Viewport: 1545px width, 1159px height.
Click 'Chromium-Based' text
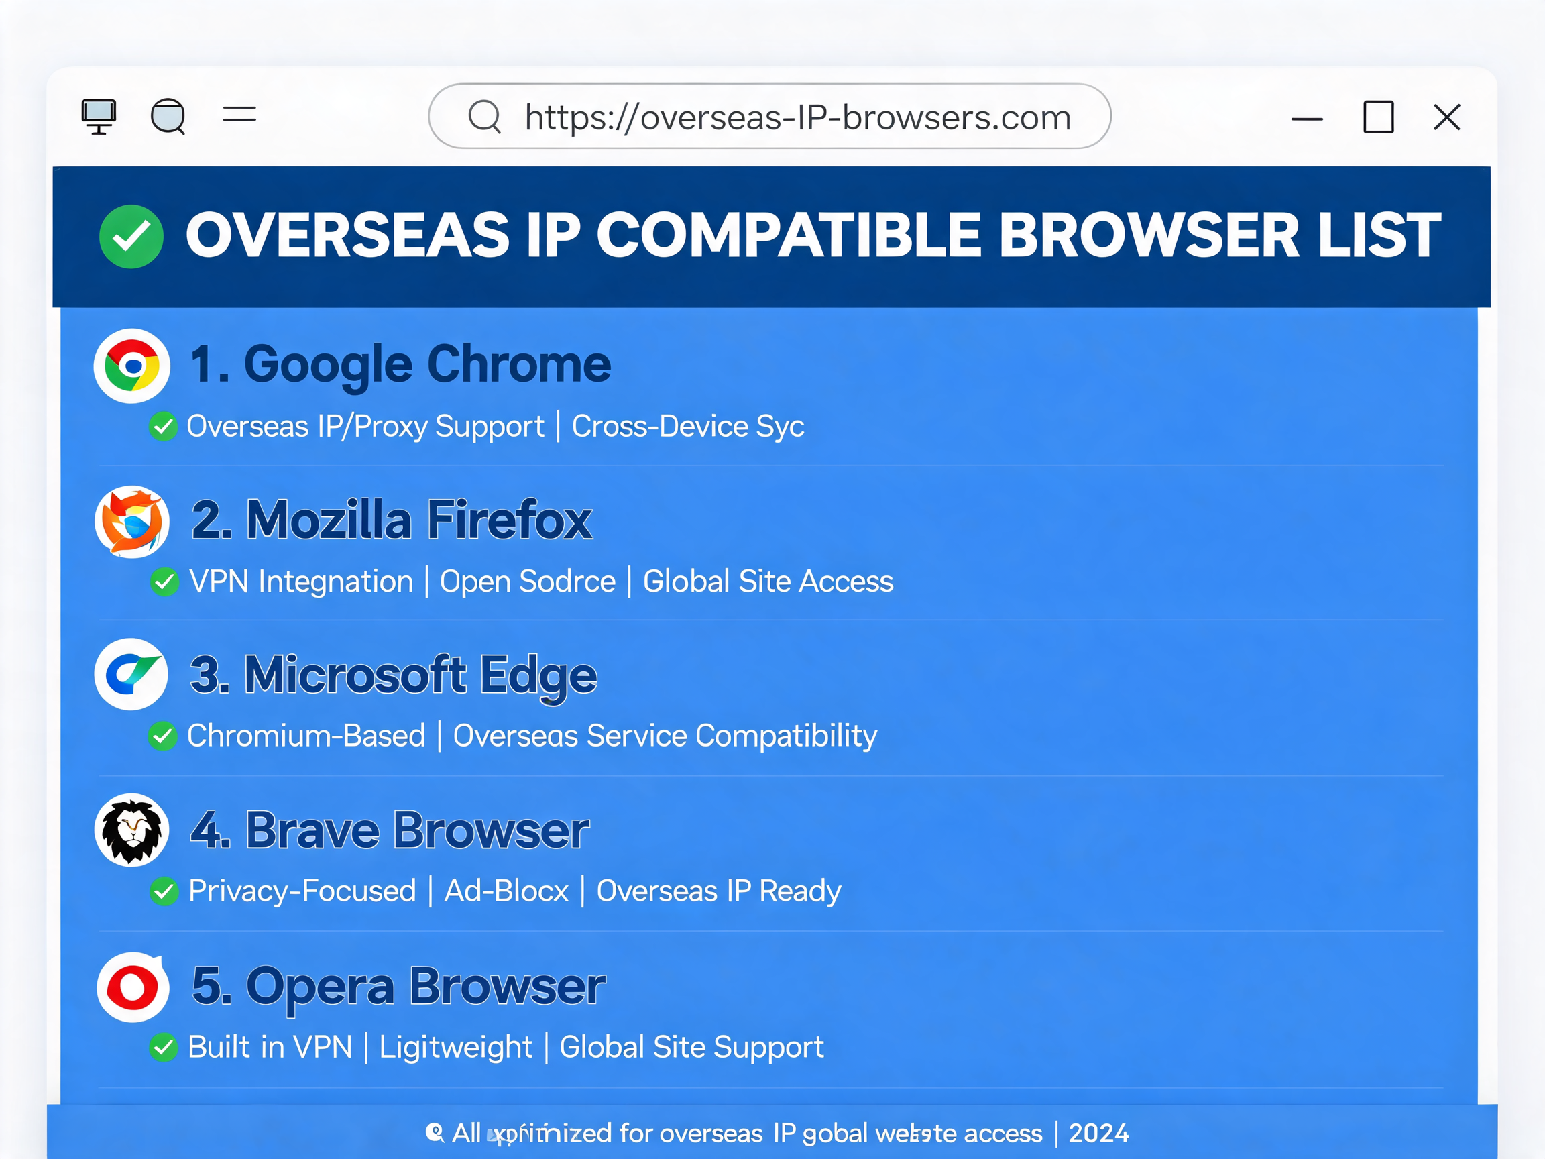(306, 736)
